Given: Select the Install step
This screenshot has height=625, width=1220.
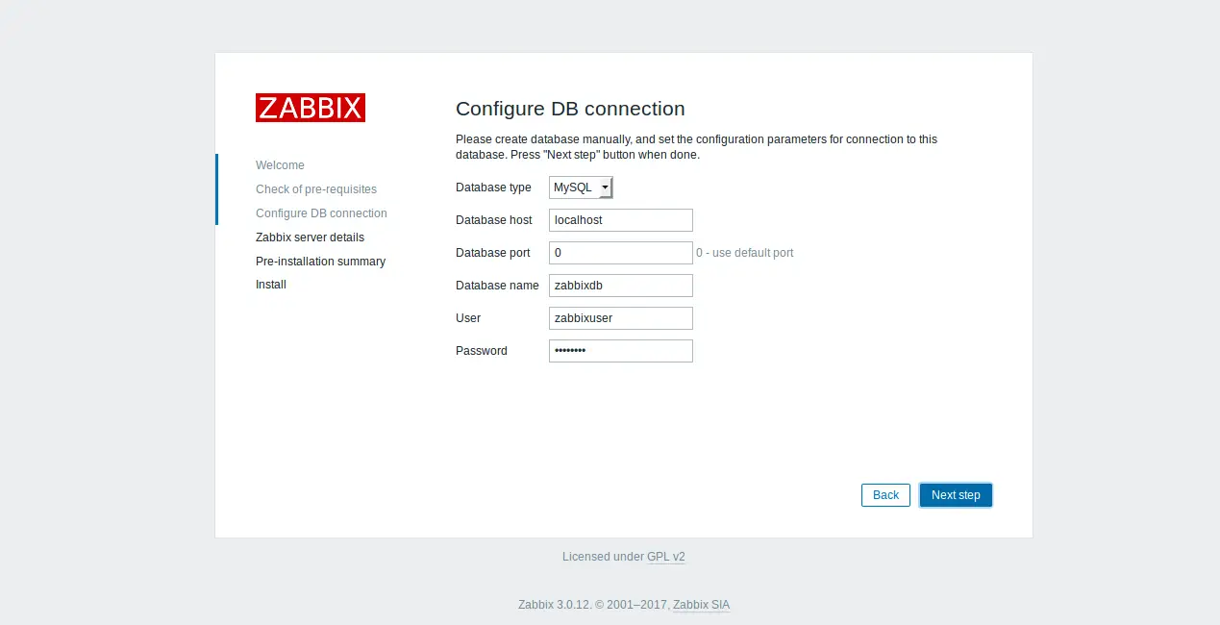Looking at the screenshot, I should point(271,285).
